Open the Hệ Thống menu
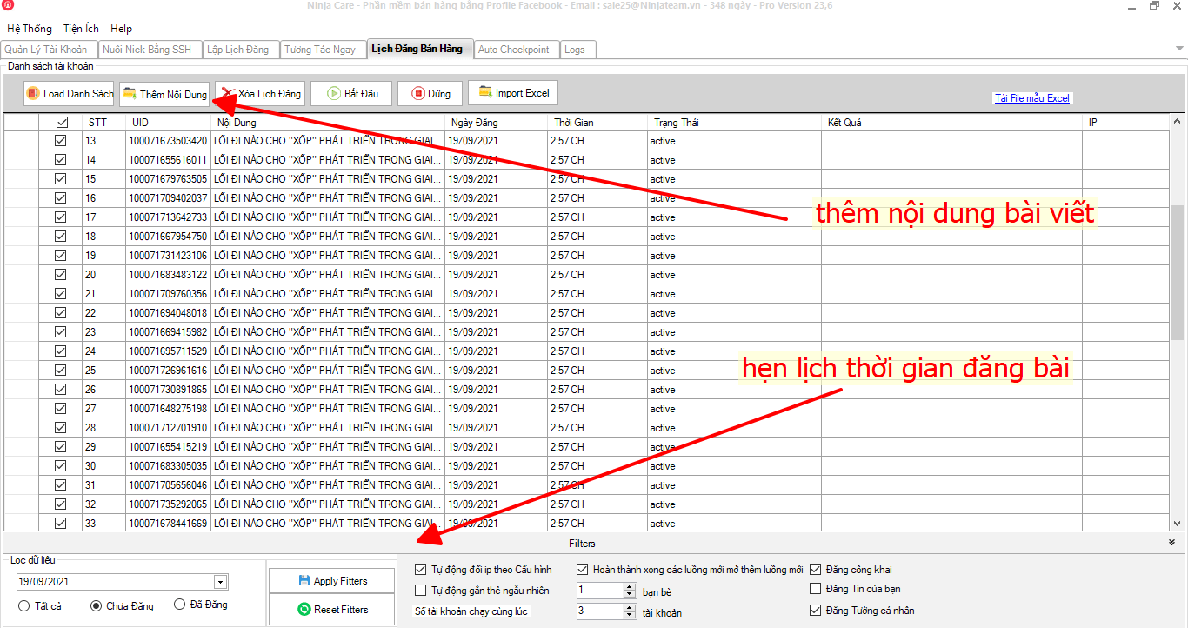The width and height of the screenshot is (1188, 628). pos(30,29)
